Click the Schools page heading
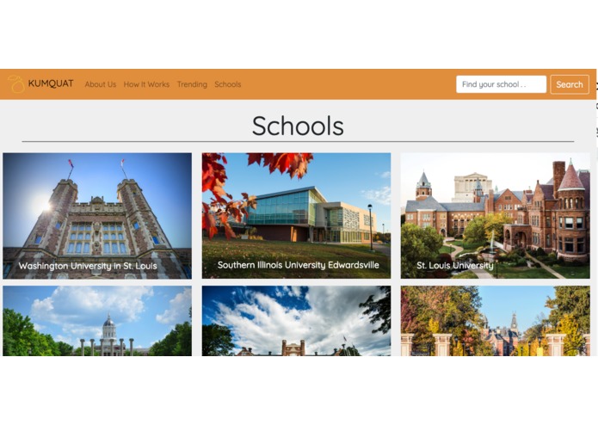 point(298,126)
